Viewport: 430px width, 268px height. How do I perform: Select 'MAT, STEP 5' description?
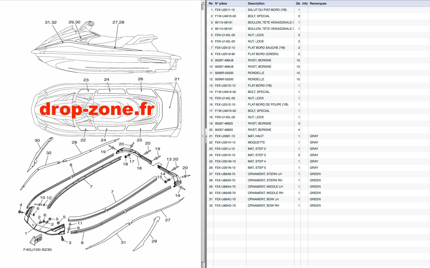point(257,168)
